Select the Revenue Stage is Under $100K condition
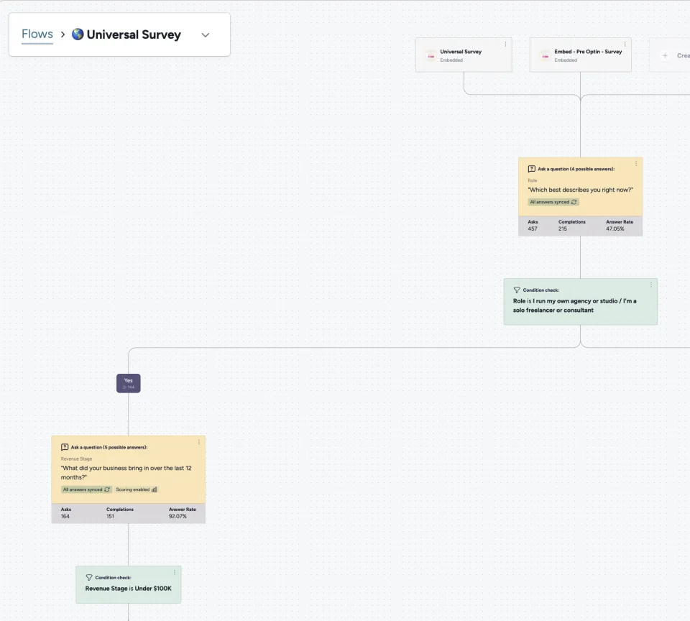The width and height of the screenshot is (690, 621). 129,589
